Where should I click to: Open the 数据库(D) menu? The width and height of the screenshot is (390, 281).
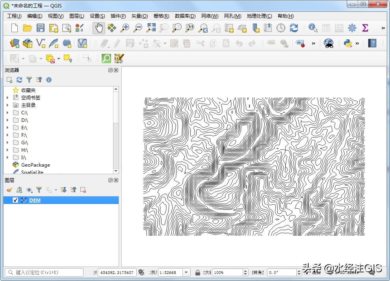(185, 16)
